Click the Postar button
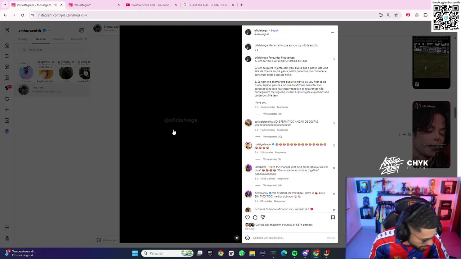The image size is (461, 259). (331, 238)
